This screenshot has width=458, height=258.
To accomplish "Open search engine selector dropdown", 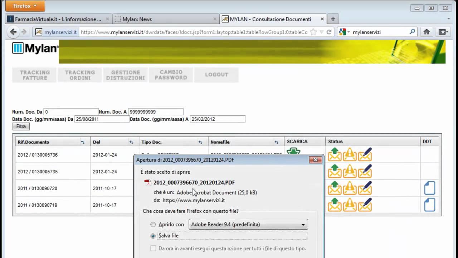I will (345, 32).
